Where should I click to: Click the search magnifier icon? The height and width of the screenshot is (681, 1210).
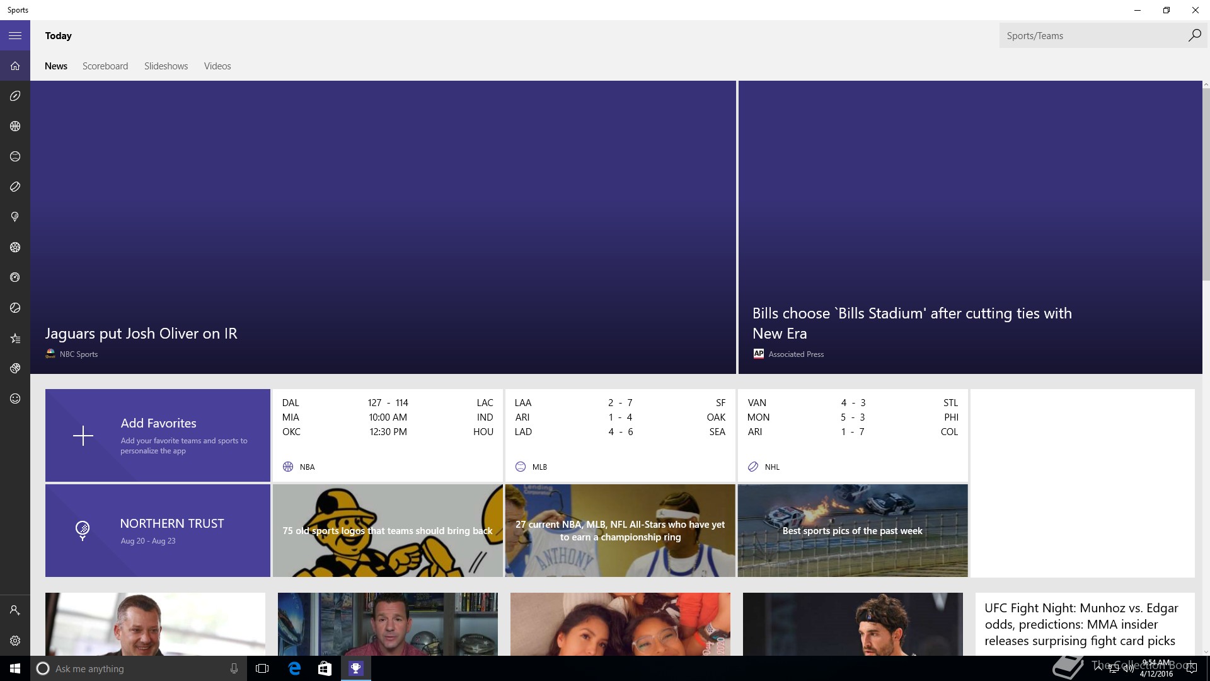pyautogui.click(x=1194, y=35)
